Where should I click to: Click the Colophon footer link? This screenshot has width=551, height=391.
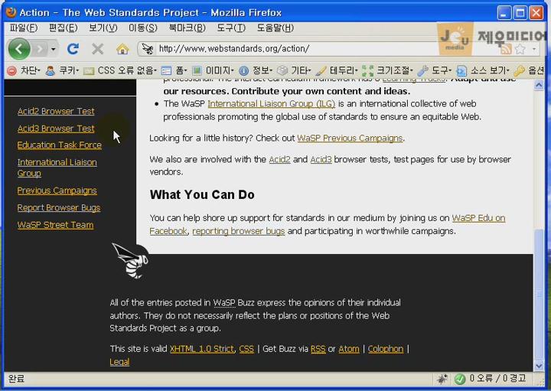tap(386, 349)
